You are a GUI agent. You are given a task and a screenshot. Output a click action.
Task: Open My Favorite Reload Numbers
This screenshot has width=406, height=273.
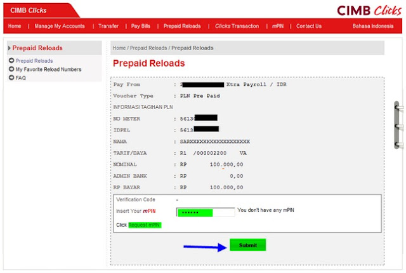pos(48,69)
